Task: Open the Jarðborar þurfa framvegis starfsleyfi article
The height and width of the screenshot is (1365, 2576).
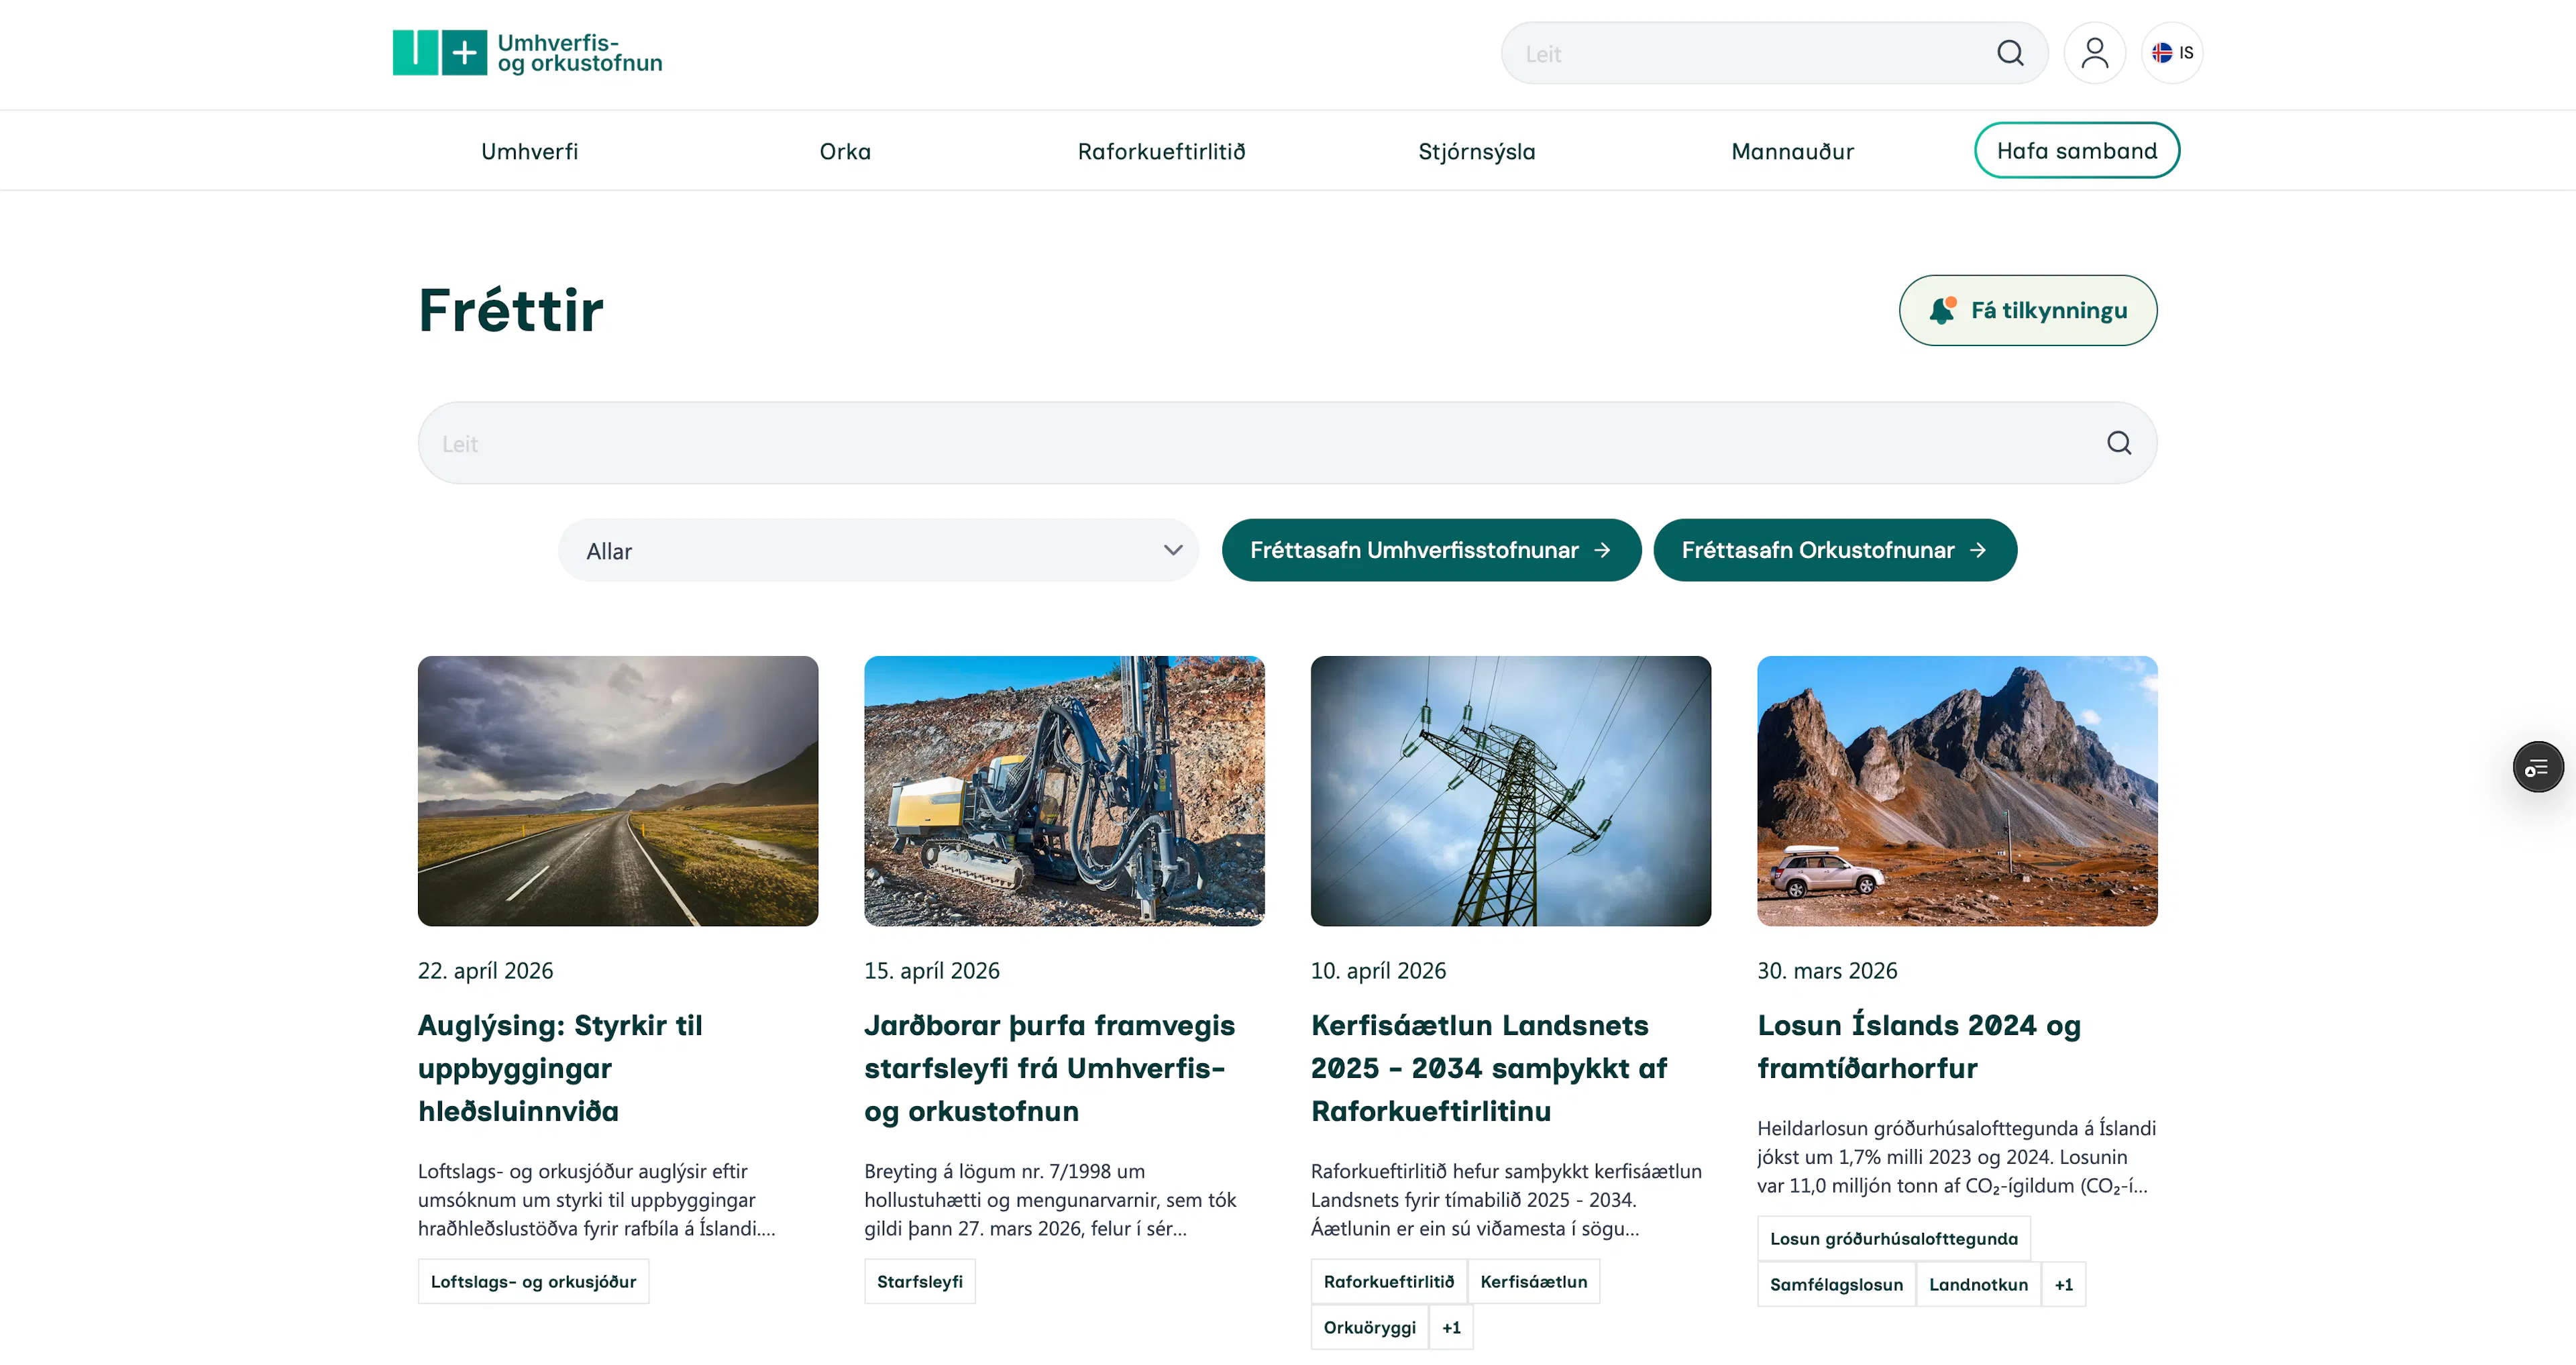Action: coord(1050,1067)
